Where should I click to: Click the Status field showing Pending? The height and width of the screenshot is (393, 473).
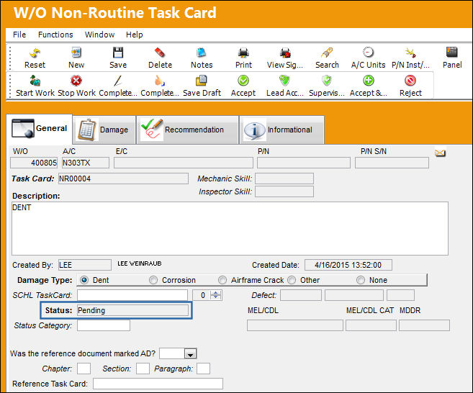[133, 310]
